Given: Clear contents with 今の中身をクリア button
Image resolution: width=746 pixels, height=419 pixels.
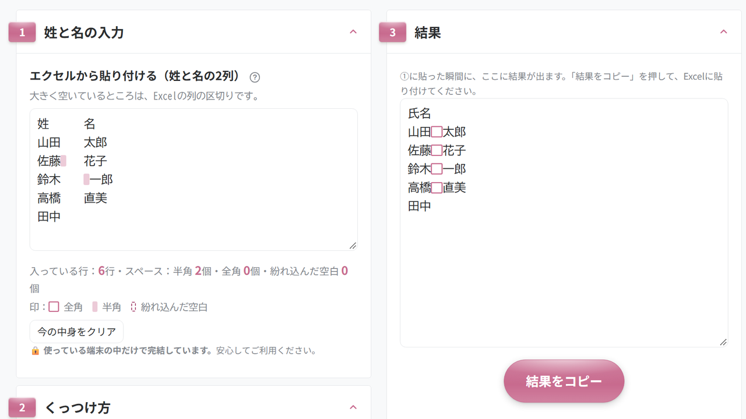Looking at the screenshot, I should tap(76, 332).
